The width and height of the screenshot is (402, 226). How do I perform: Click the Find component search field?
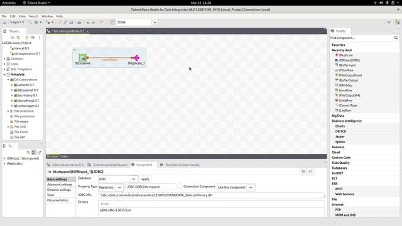(362, 38)
